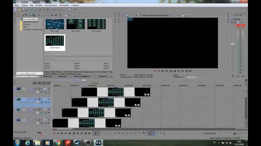Open Event Pan/Crop on the top track clip
Screen dimensions: 261x146
[145, 94]
